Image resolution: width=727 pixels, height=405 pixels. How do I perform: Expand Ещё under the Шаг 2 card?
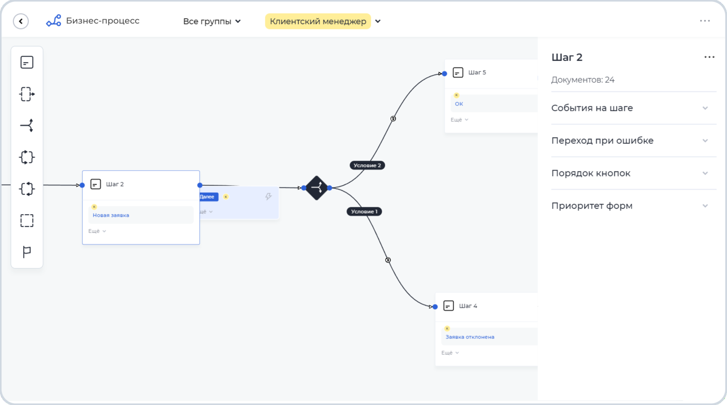tap(97, 231)
